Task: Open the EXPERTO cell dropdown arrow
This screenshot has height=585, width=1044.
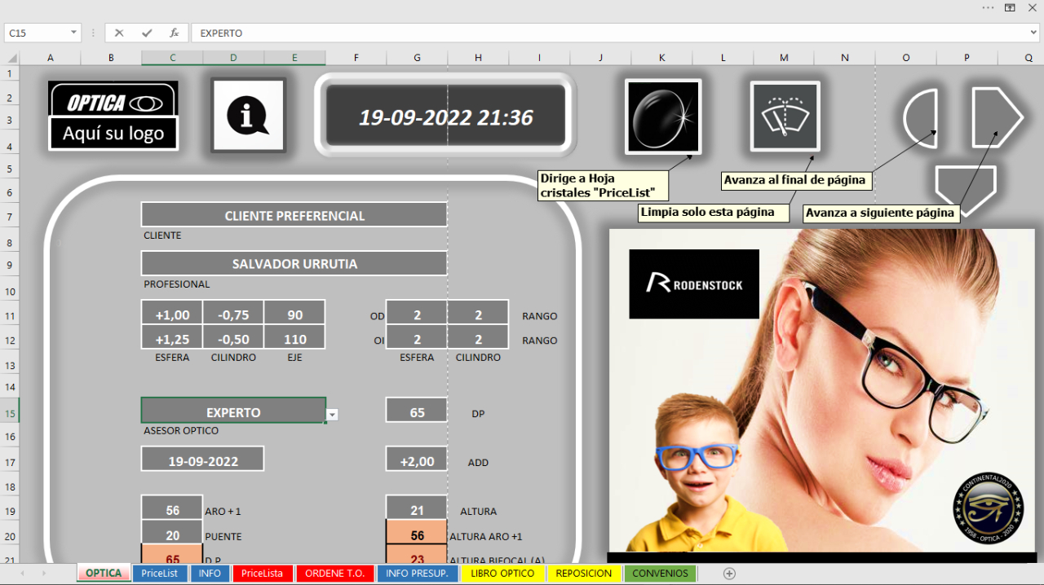Action: 332,415
